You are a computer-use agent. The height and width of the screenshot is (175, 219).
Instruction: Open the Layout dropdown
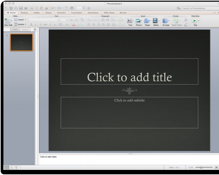point(20,20)
